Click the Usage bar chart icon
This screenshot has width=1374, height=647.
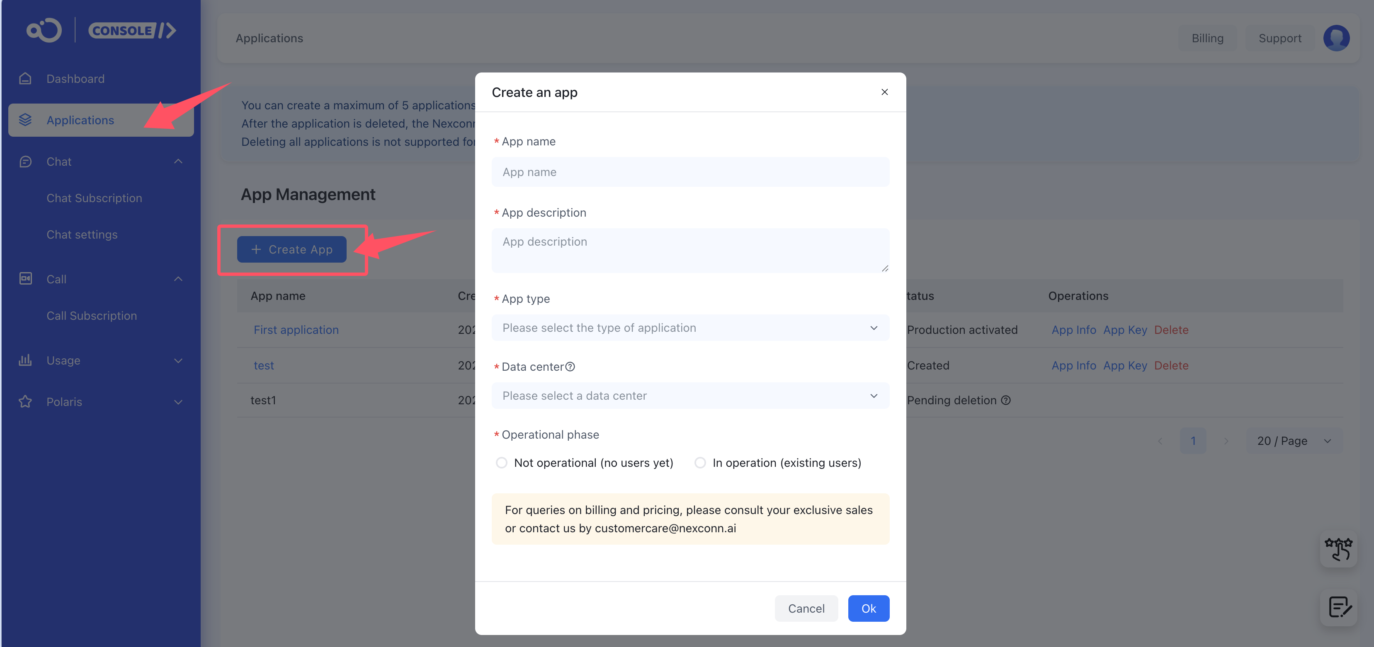tap(25, 360)
